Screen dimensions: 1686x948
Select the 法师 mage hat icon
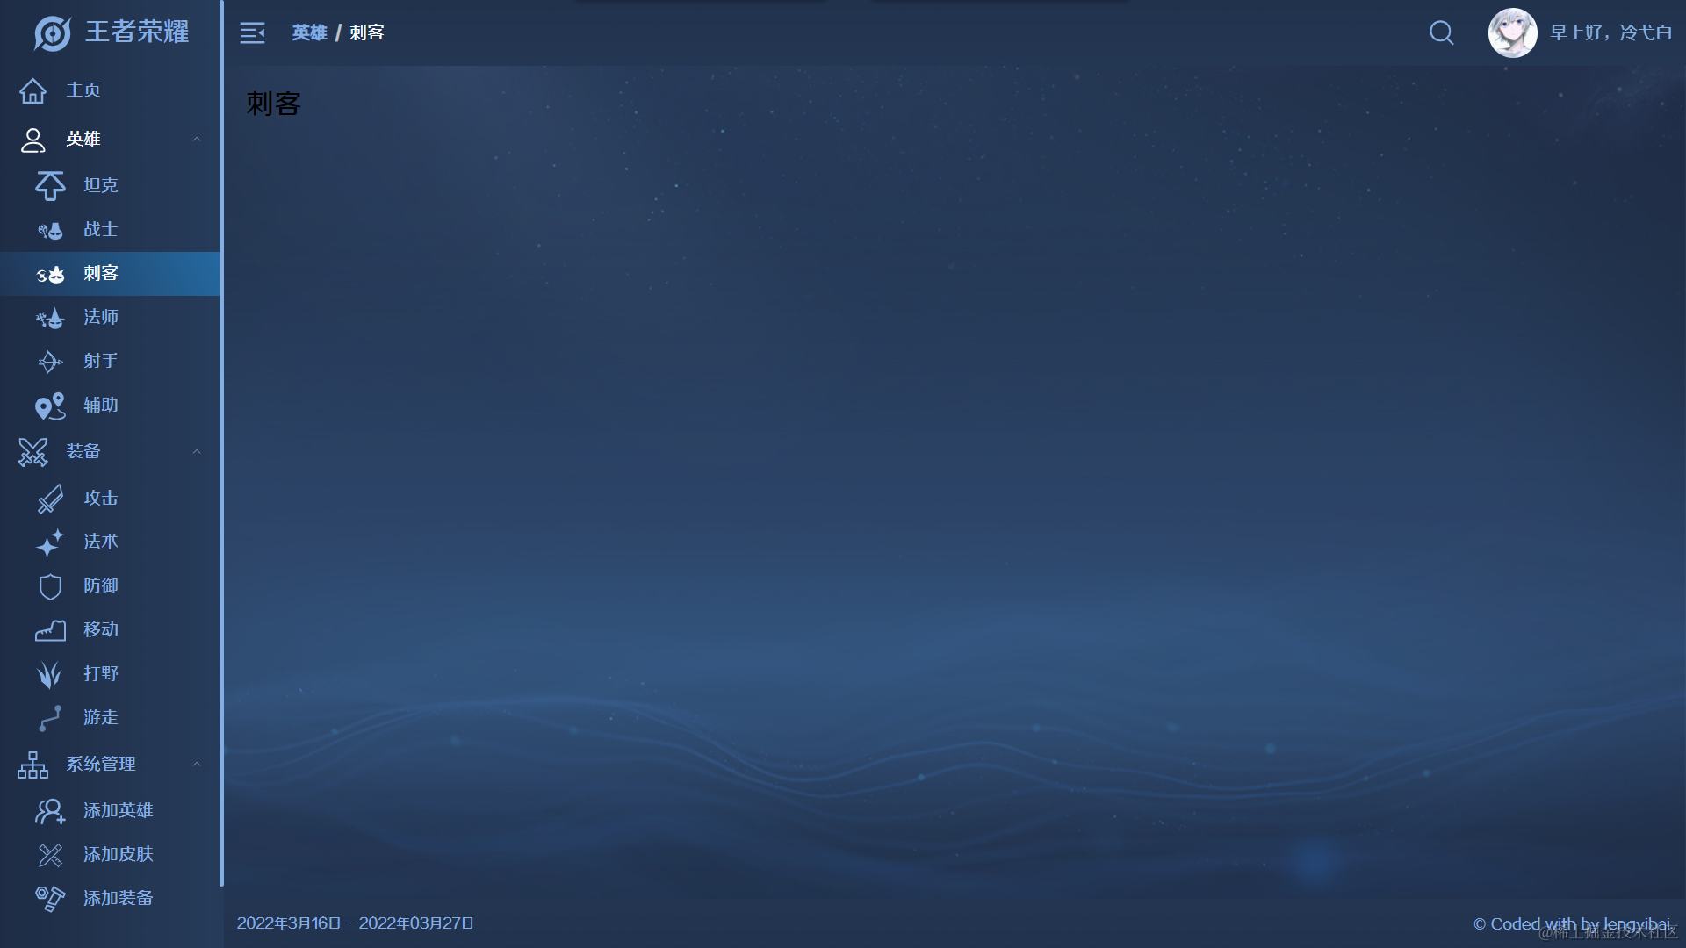tap(50, 318)
